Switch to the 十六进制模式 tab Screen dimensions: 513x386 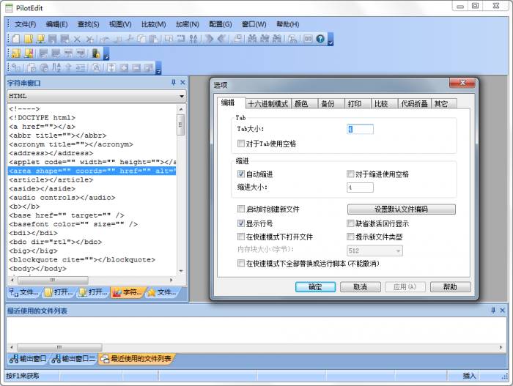[x=267, y=104]
